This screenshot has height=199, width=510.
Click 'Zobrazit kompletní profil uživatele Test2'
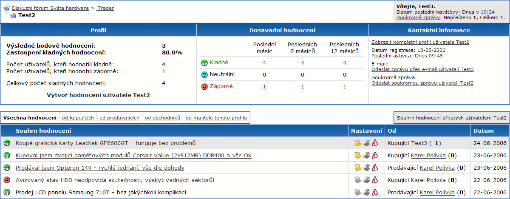(420, 42)
